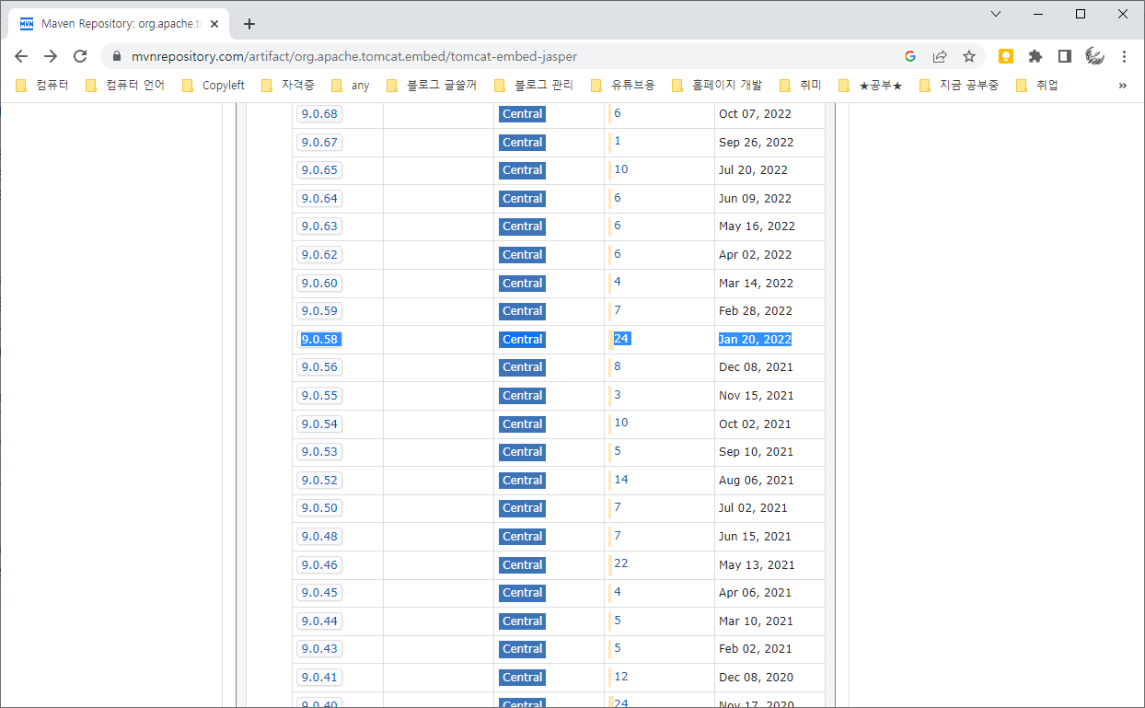Open the 유튜브용 bookmark folder
This screenshot has width=1145, height=708.
(x=623, y=85)
